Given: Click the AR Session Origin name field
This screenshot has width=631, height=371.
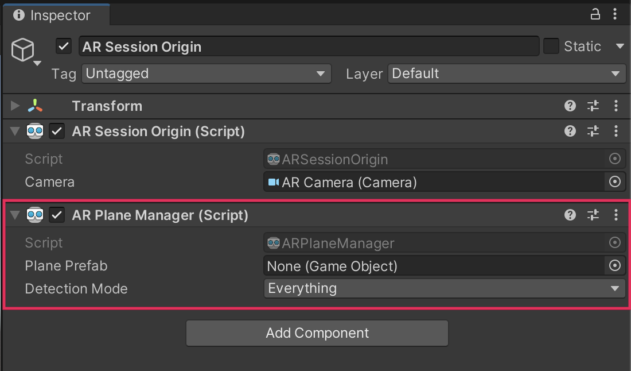Looking at the screenshot, I should 309,47.
